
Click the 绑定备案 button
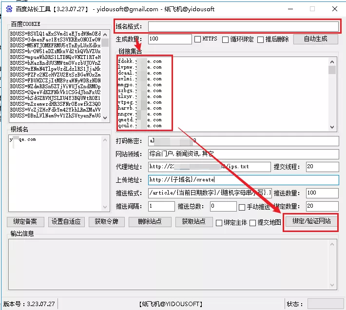[25, 222]
